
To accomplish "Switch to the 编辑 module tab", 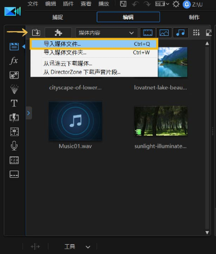I will point(128,17).
